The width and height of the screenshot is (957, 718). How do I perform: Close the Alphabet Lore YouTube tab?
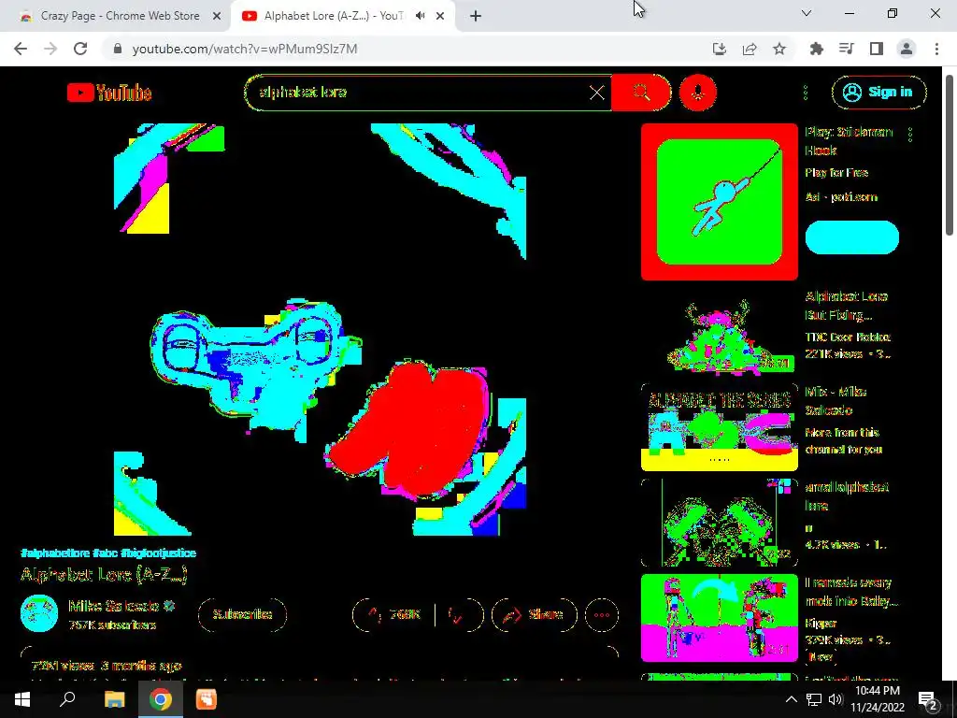click(x=440, y=16)
